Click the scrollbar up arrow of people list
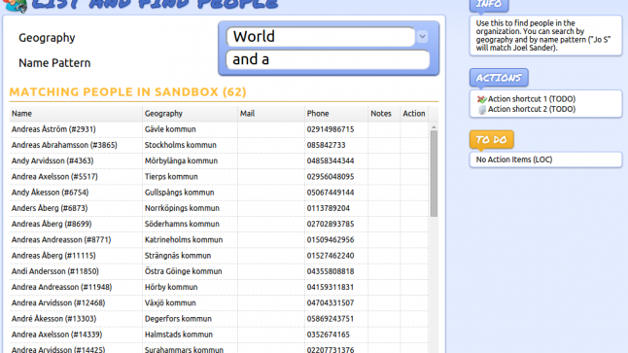 click(x=434, y=127)
